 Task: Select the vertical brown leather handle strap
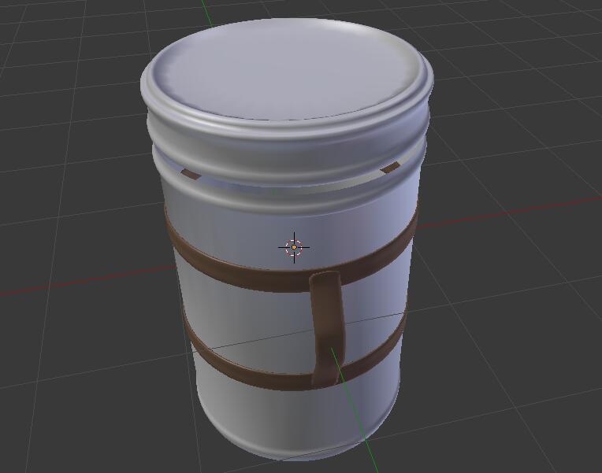pyautogui.click(x=327, y=328)
